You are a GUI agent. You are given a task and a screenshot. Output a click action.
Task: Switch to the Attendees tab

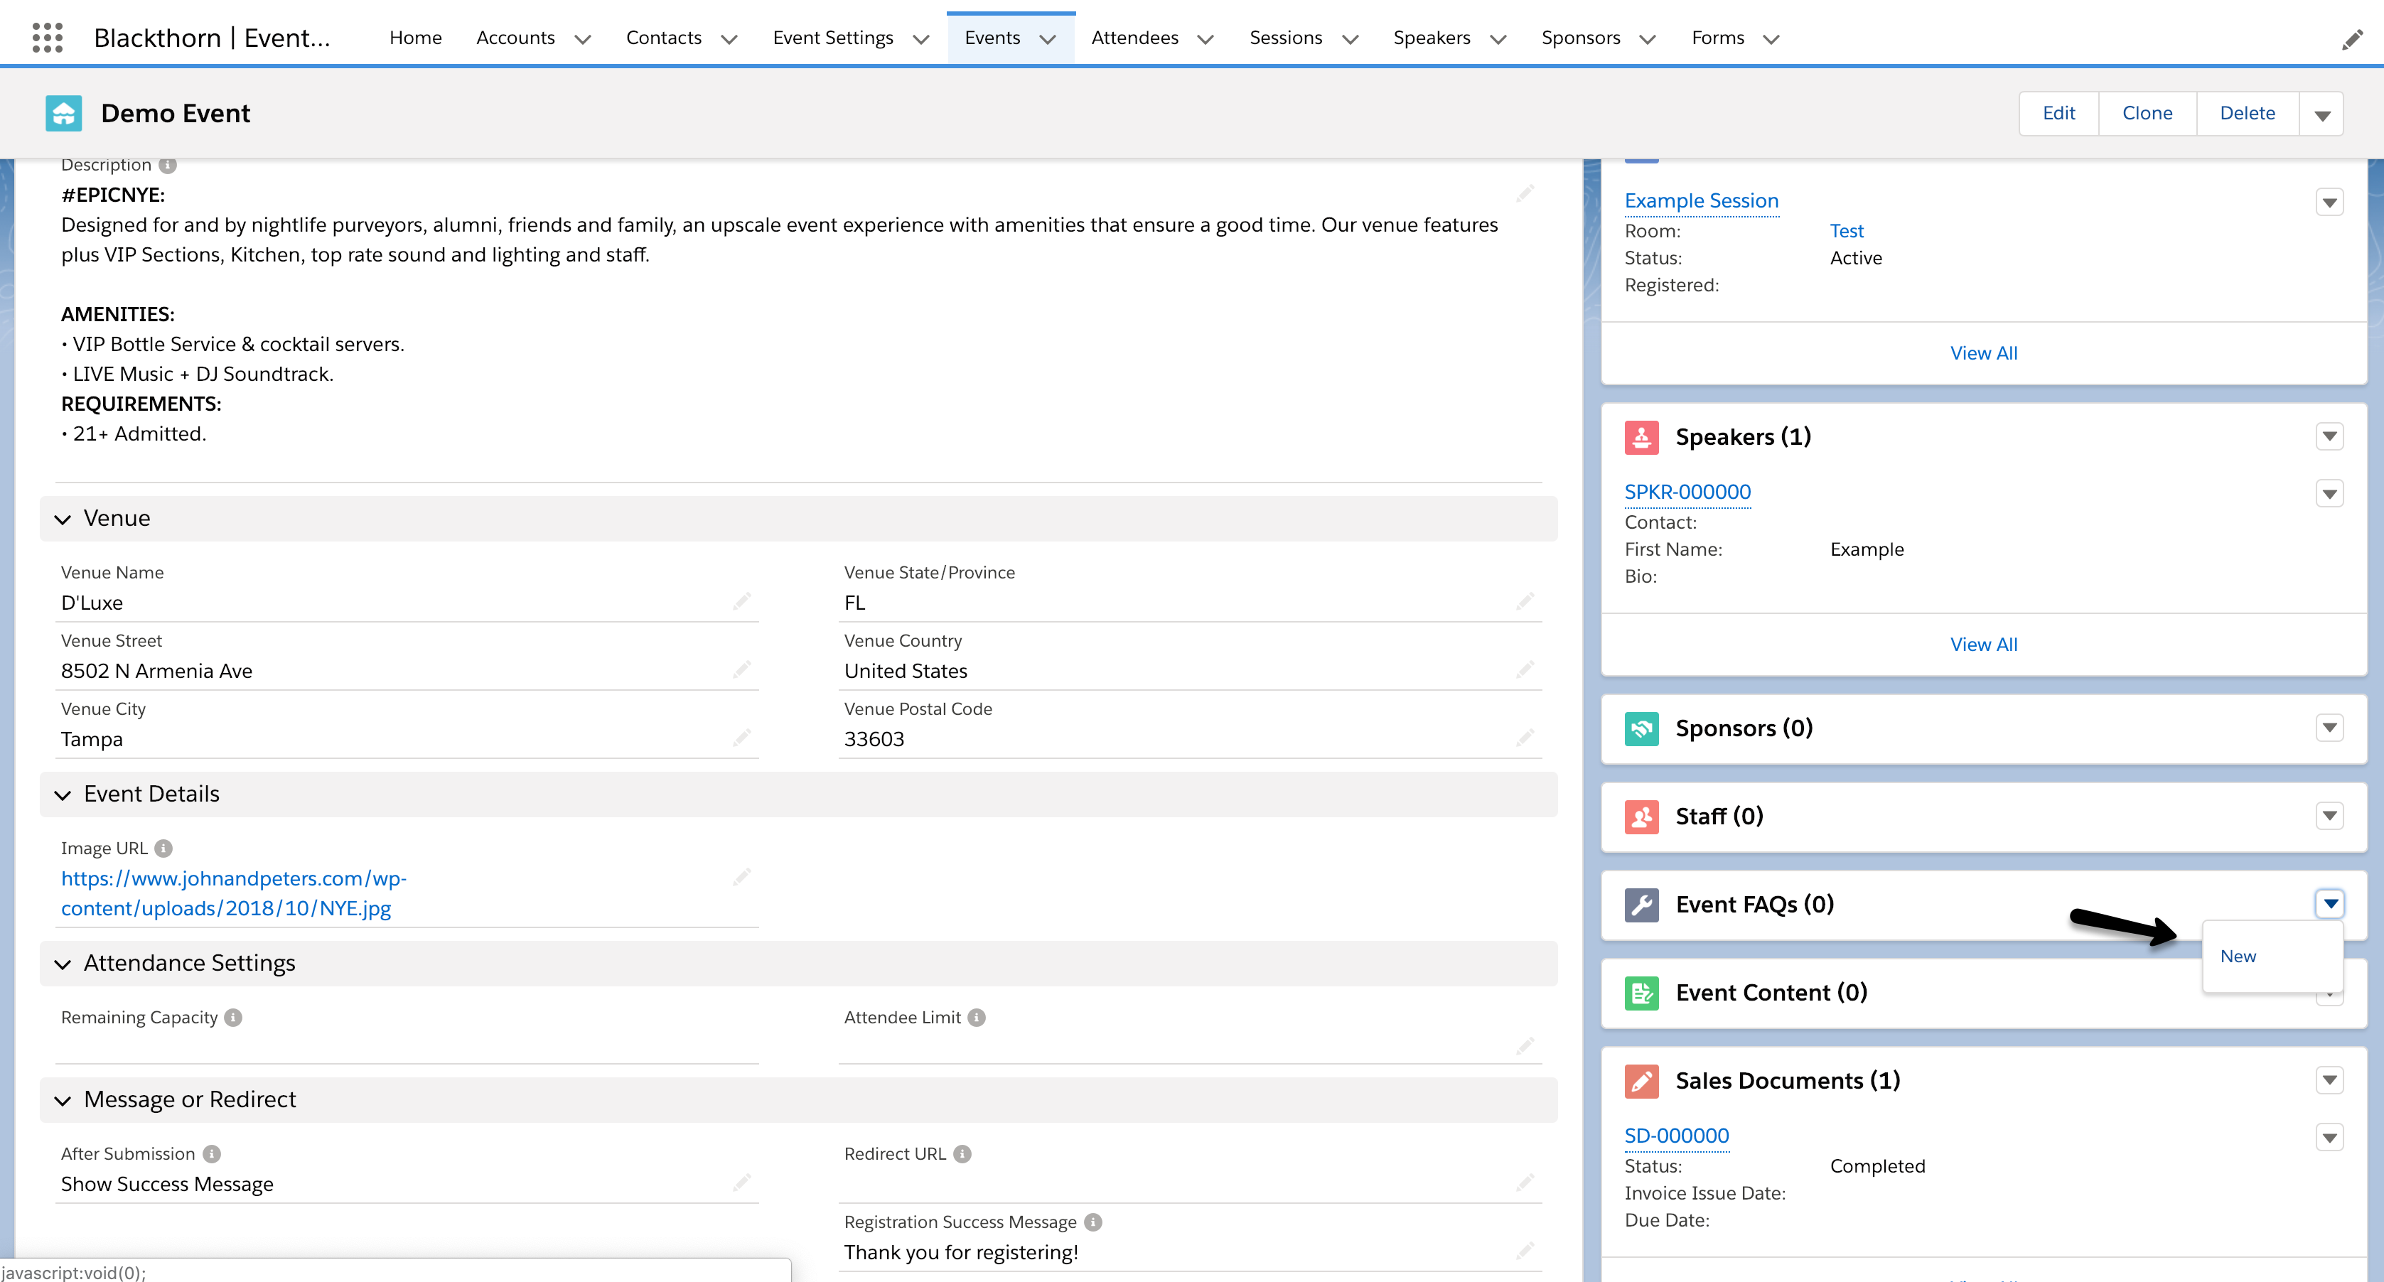click(x=1134, y=38)
